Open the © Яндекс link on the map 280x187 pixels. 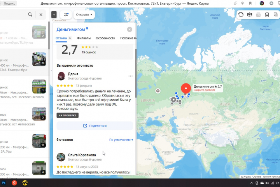click(x=246, y=176)
